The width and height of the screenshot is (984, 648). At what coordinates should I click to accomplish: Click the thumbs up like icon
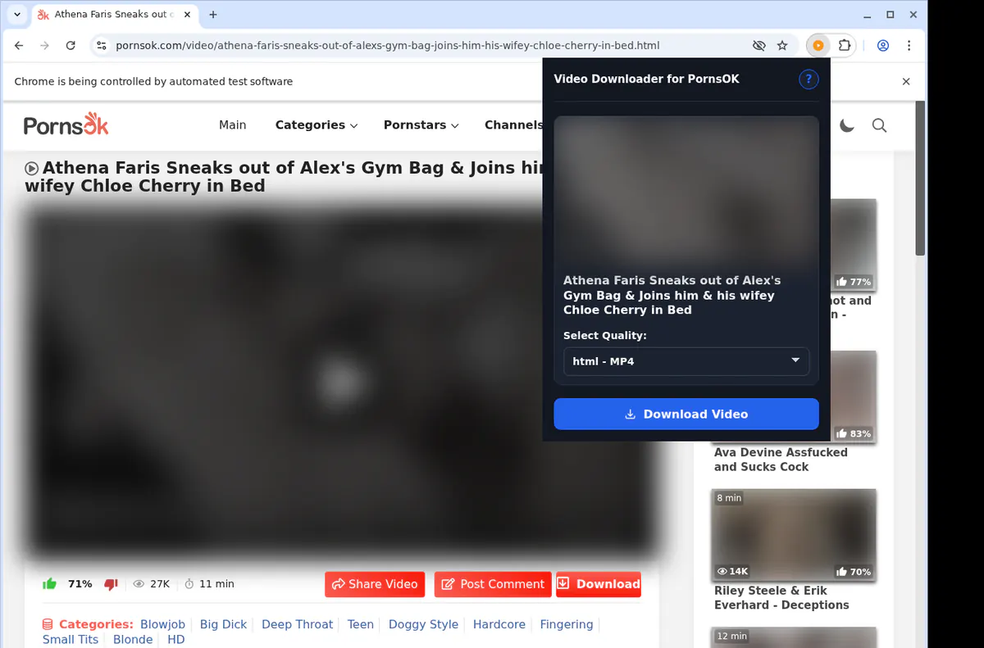coord(50,584)
